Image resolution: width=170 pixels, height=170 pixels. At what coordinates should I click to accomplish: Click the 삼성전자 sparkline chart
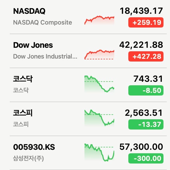pos(99,152)
